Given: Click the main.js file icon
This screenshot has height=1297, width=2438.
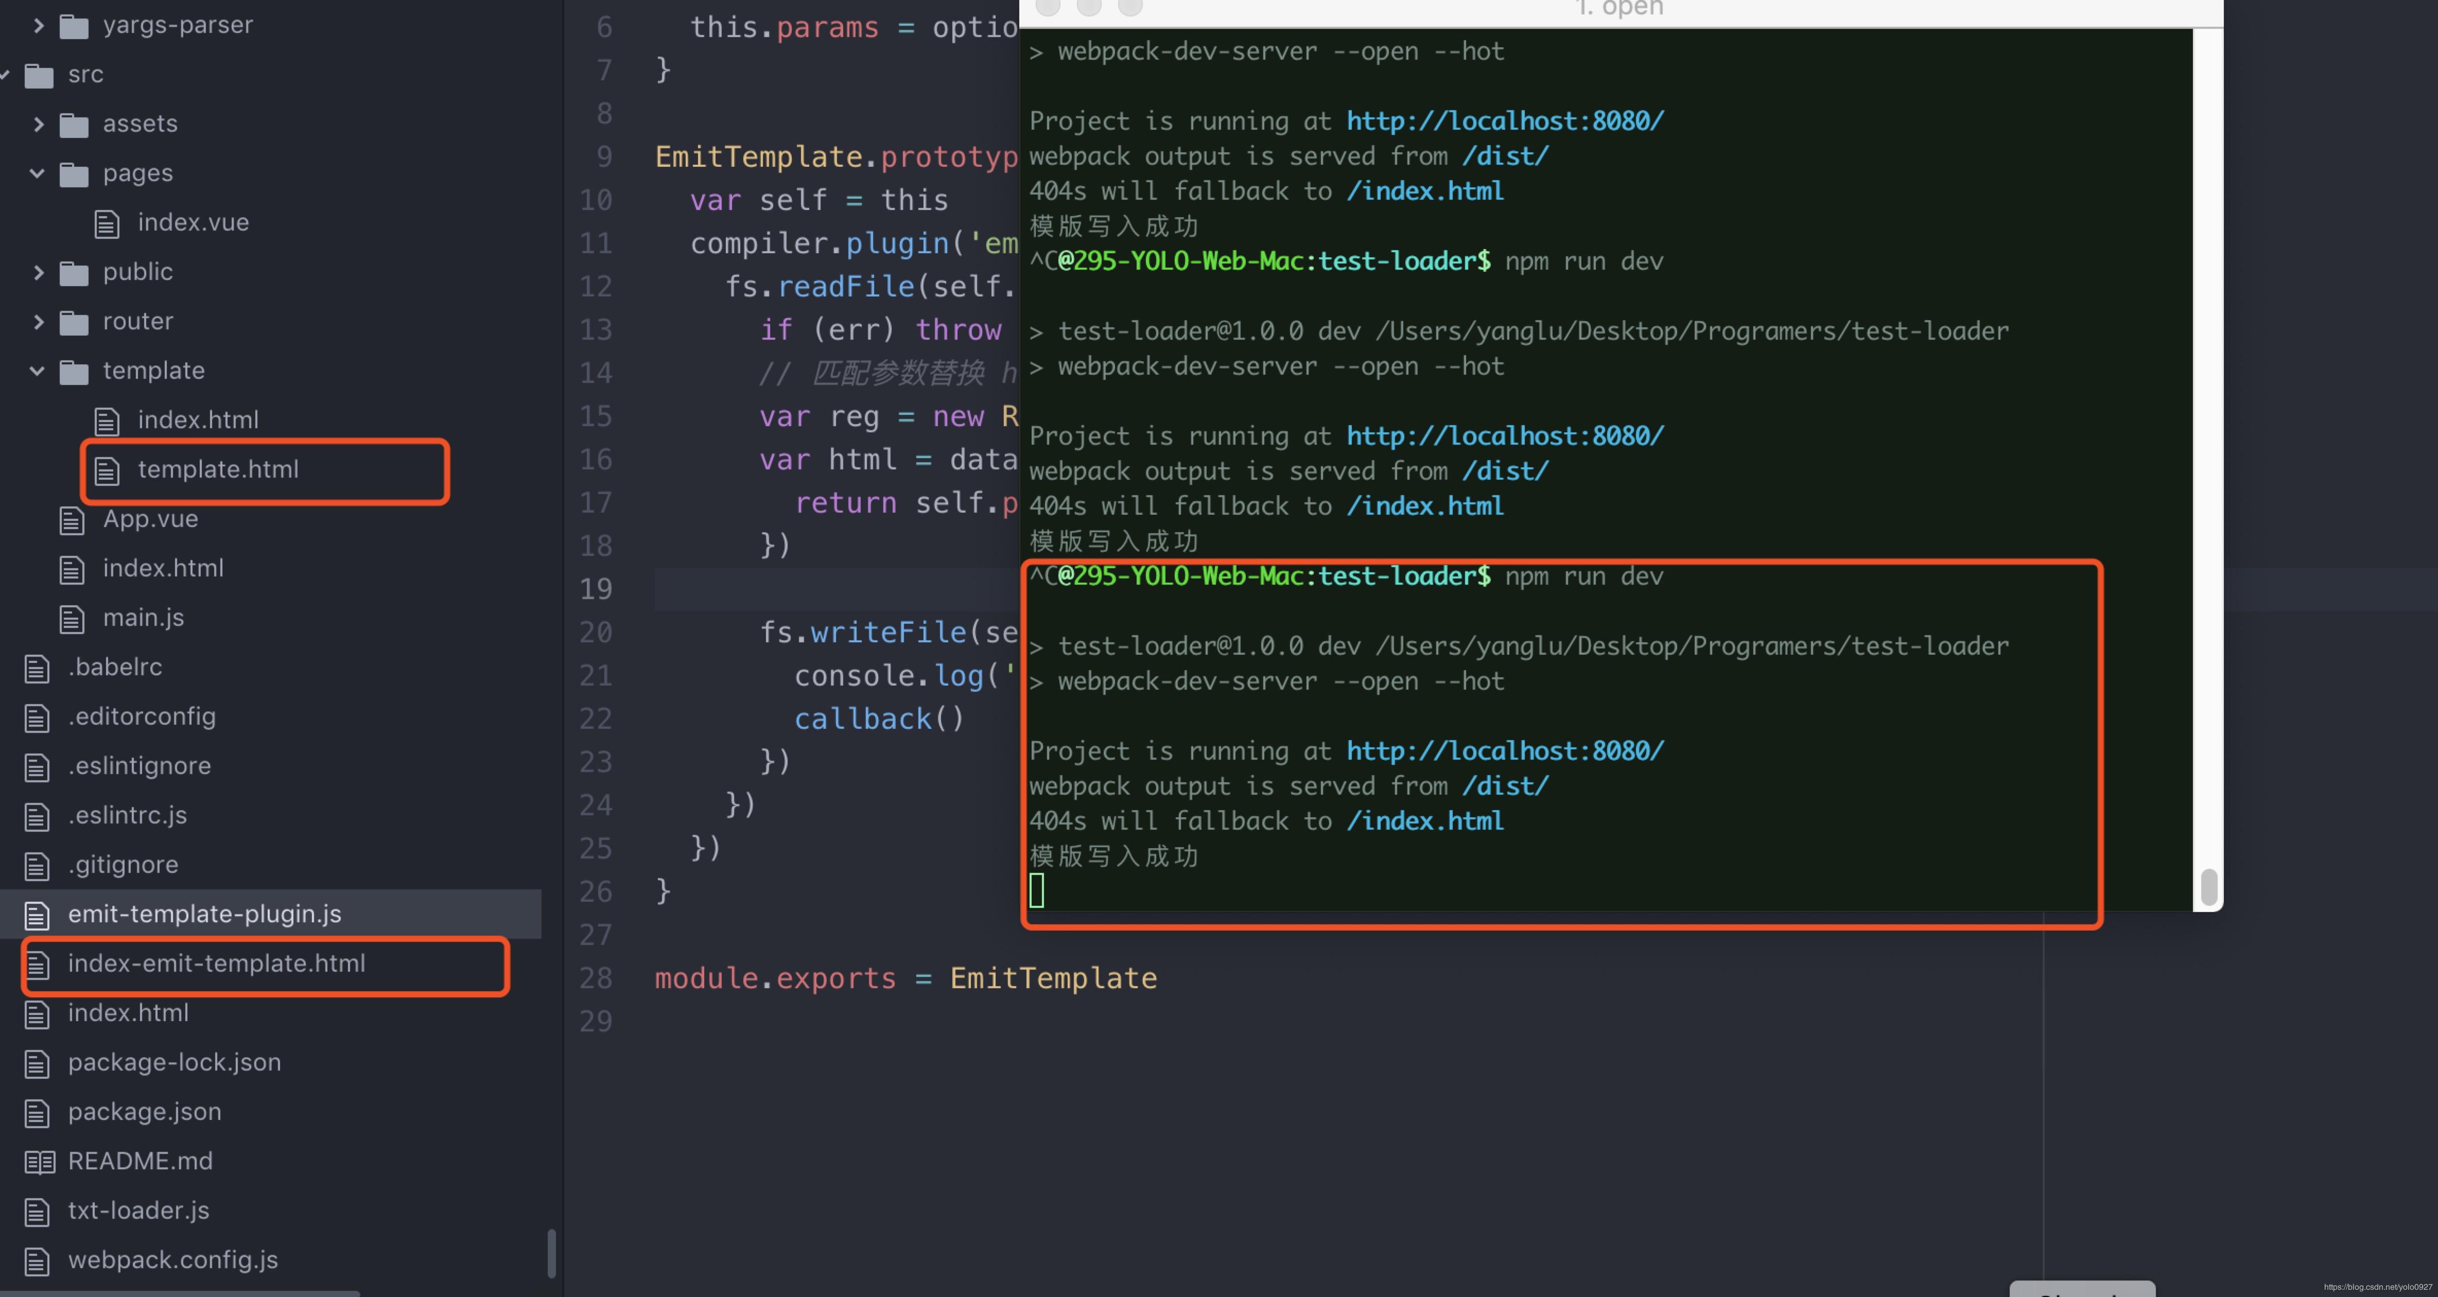Looking at the screenshot, I should [71, 618].
